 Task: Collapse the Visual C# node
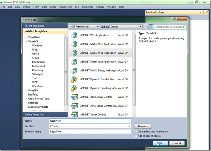pos(26,41)
